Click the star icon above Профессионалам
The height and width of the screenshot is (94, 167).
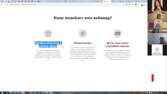point(48,33)
